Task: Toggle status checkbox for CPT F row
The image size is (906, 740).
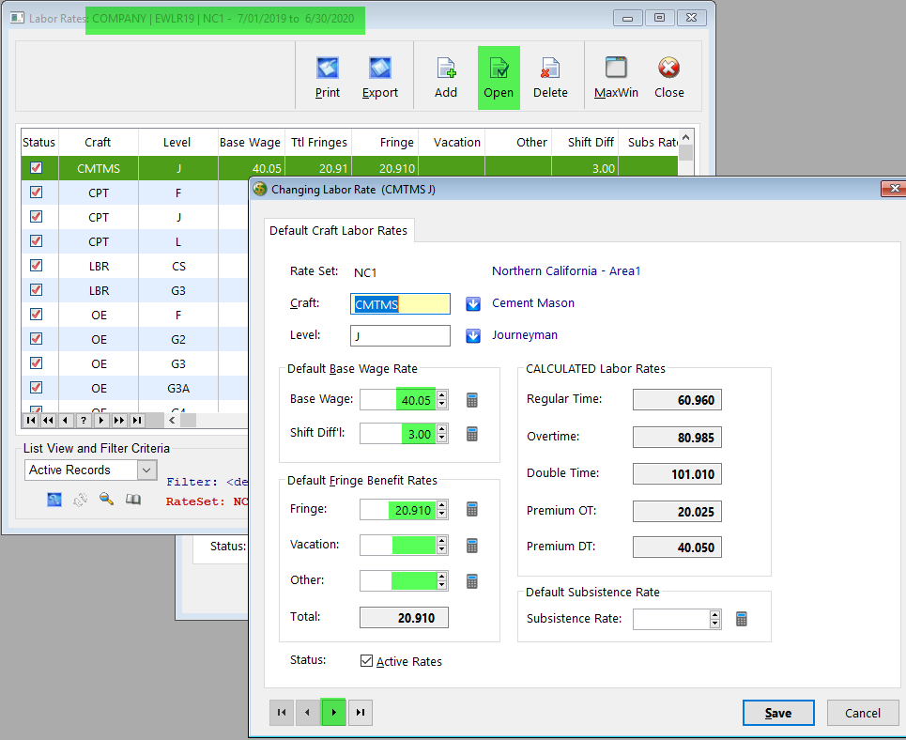Action: point(37,192)
